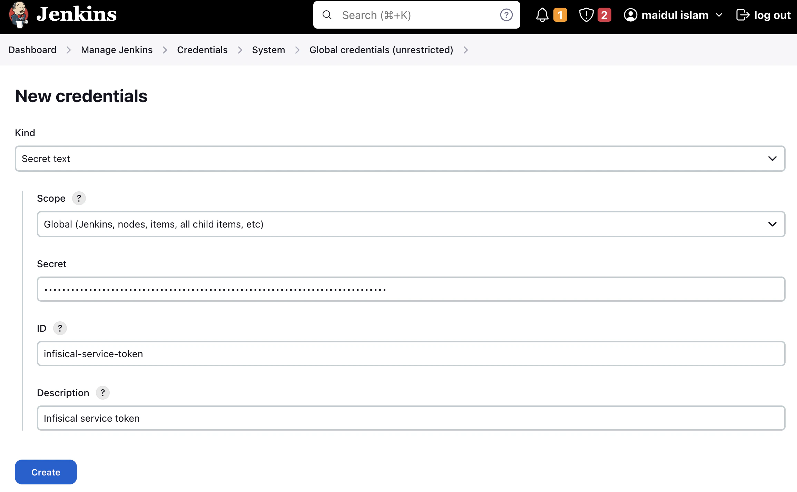Open Global credentials (unrestricted) breadcrumb

pyautogui.click(x=381, y=50)
